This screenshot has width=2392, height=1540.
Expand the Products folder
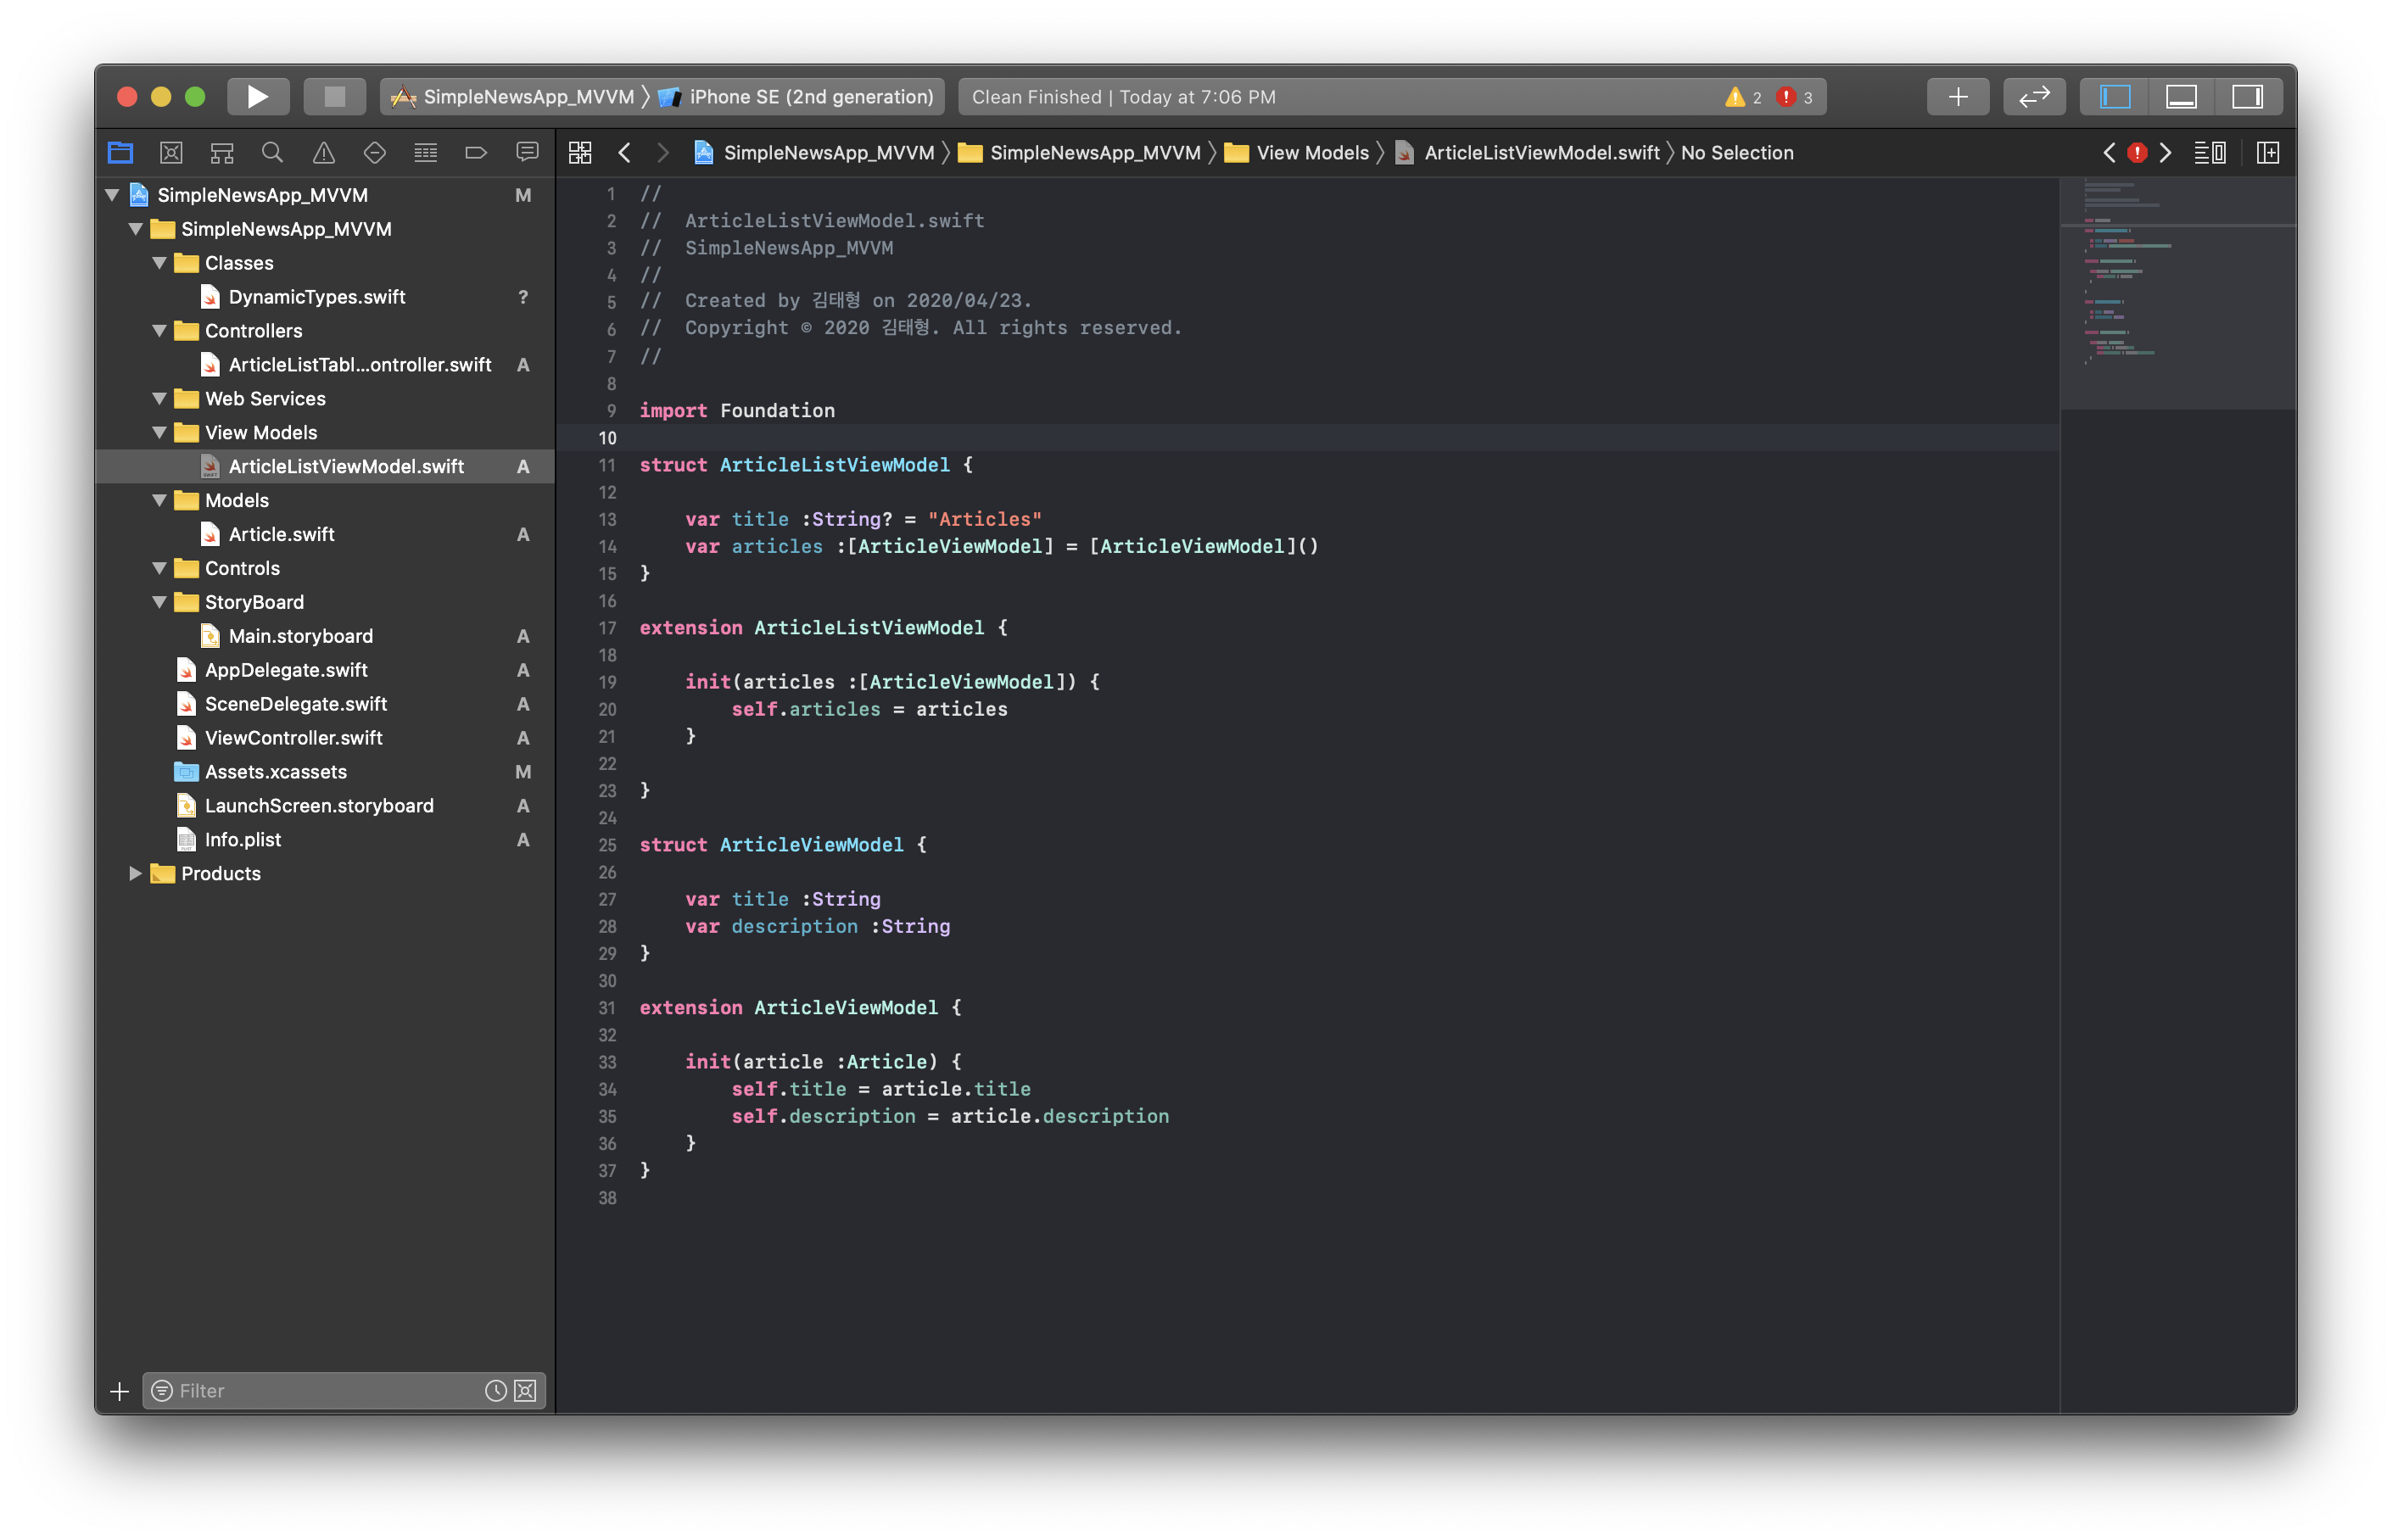pyautogui.click(x=136, y=874)
